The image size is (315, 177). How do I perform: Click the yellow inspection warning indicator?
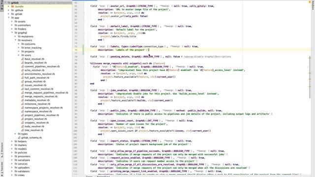[x=310, y=2]
